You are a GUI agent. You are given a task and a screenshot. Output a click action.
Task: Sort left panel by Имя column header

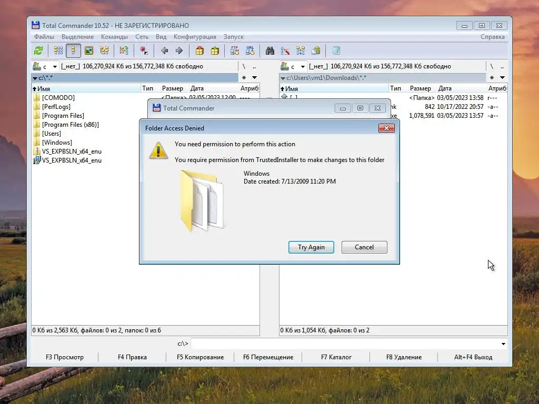[x=86, y=88]
